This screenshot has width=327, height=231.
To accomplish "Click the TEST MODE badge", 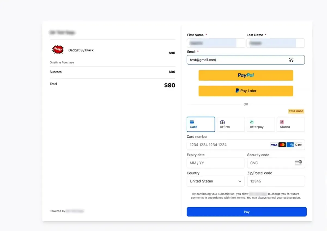I will coord(296,111).
